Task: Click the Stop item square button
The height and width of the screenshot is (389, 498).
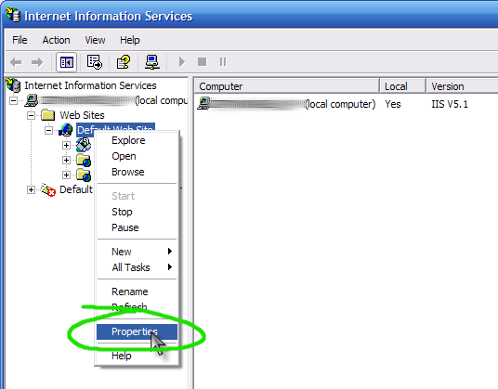Action: coord(202,61)
